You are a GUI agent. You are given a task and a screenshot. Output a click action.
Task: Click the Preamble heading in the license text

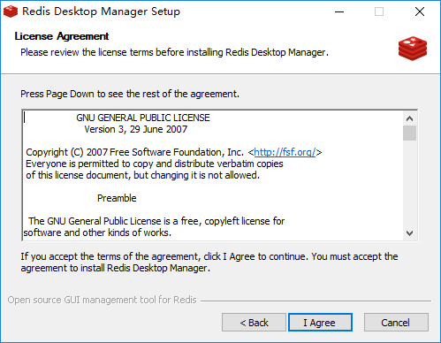coord(117,198)
